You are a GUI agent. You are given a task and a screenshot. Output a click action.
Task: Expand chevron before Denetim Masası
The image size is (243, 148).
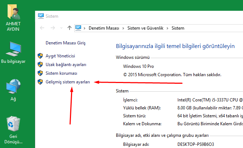(84, 28)
